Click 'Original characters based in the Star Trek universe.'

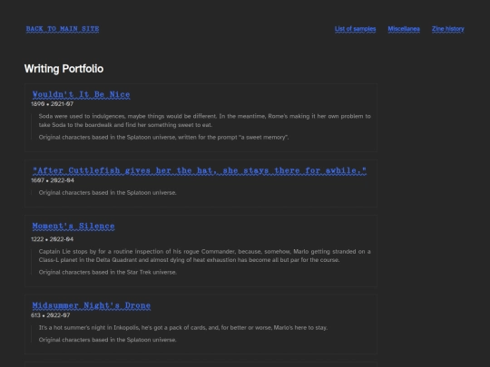(108, 272)
